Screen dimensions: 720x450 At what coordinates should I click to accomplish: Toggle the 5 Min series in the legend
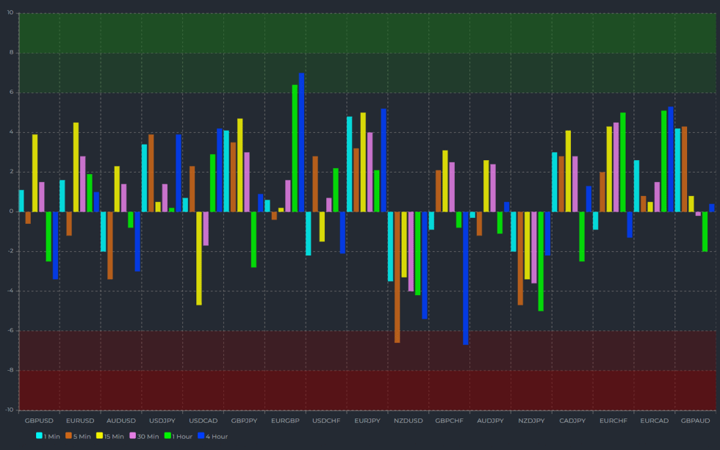[77, 436]
